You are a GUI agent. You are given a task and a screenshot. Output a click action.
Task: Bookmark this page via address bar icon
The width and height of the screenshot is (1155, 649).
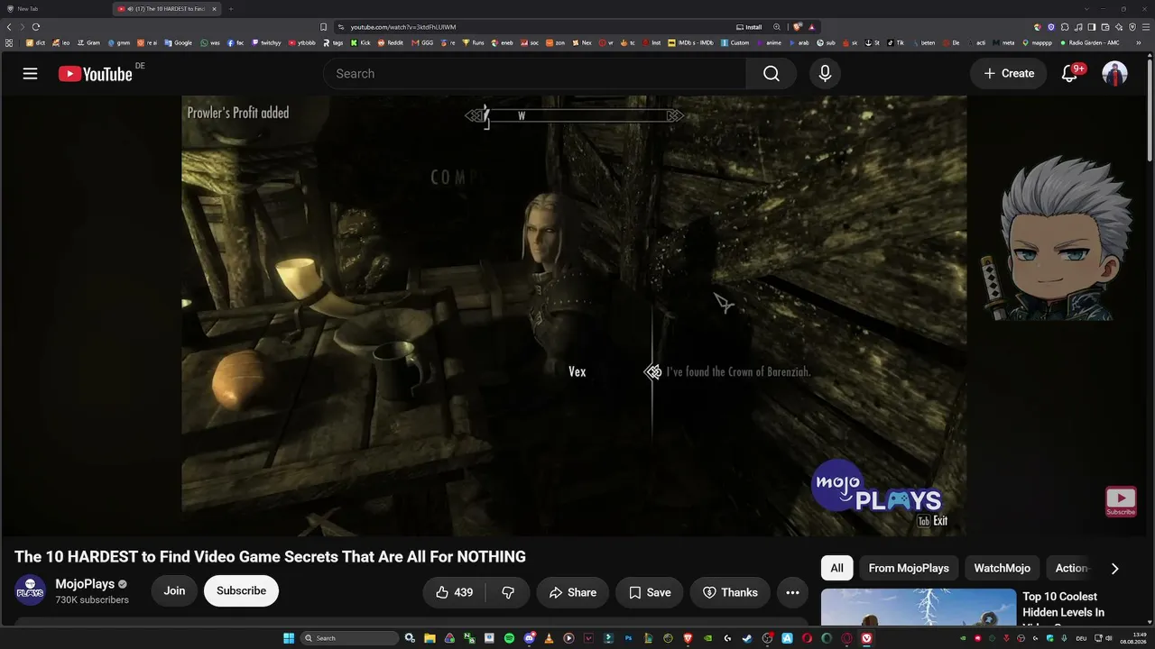(x=323, y=27)
